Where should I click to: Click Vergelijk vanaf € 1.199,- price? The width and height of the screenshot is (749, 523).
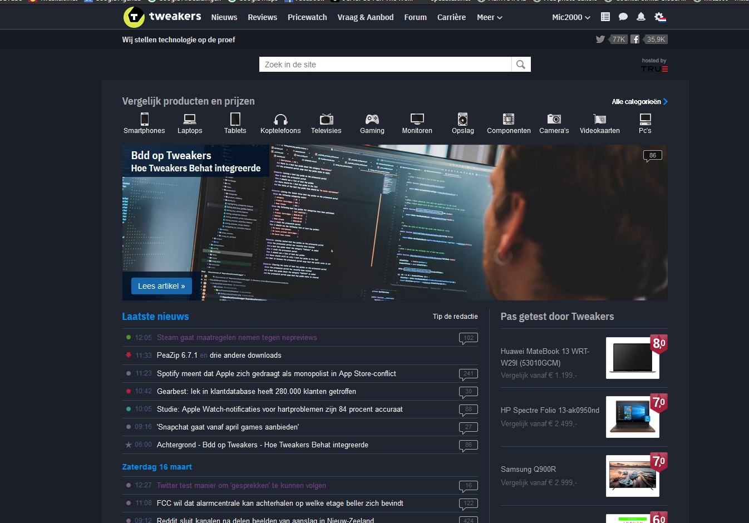539,376
